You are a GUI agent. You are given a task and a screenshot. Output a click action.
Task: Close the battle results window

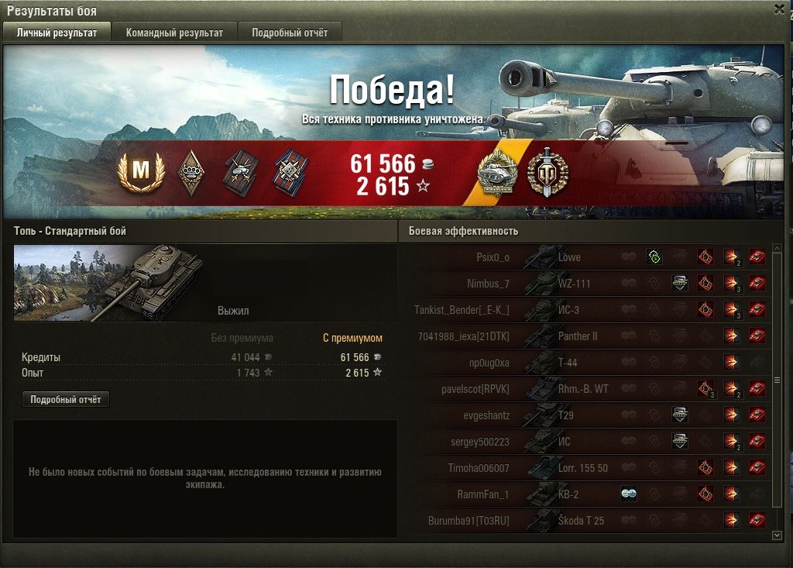(779, 9)
